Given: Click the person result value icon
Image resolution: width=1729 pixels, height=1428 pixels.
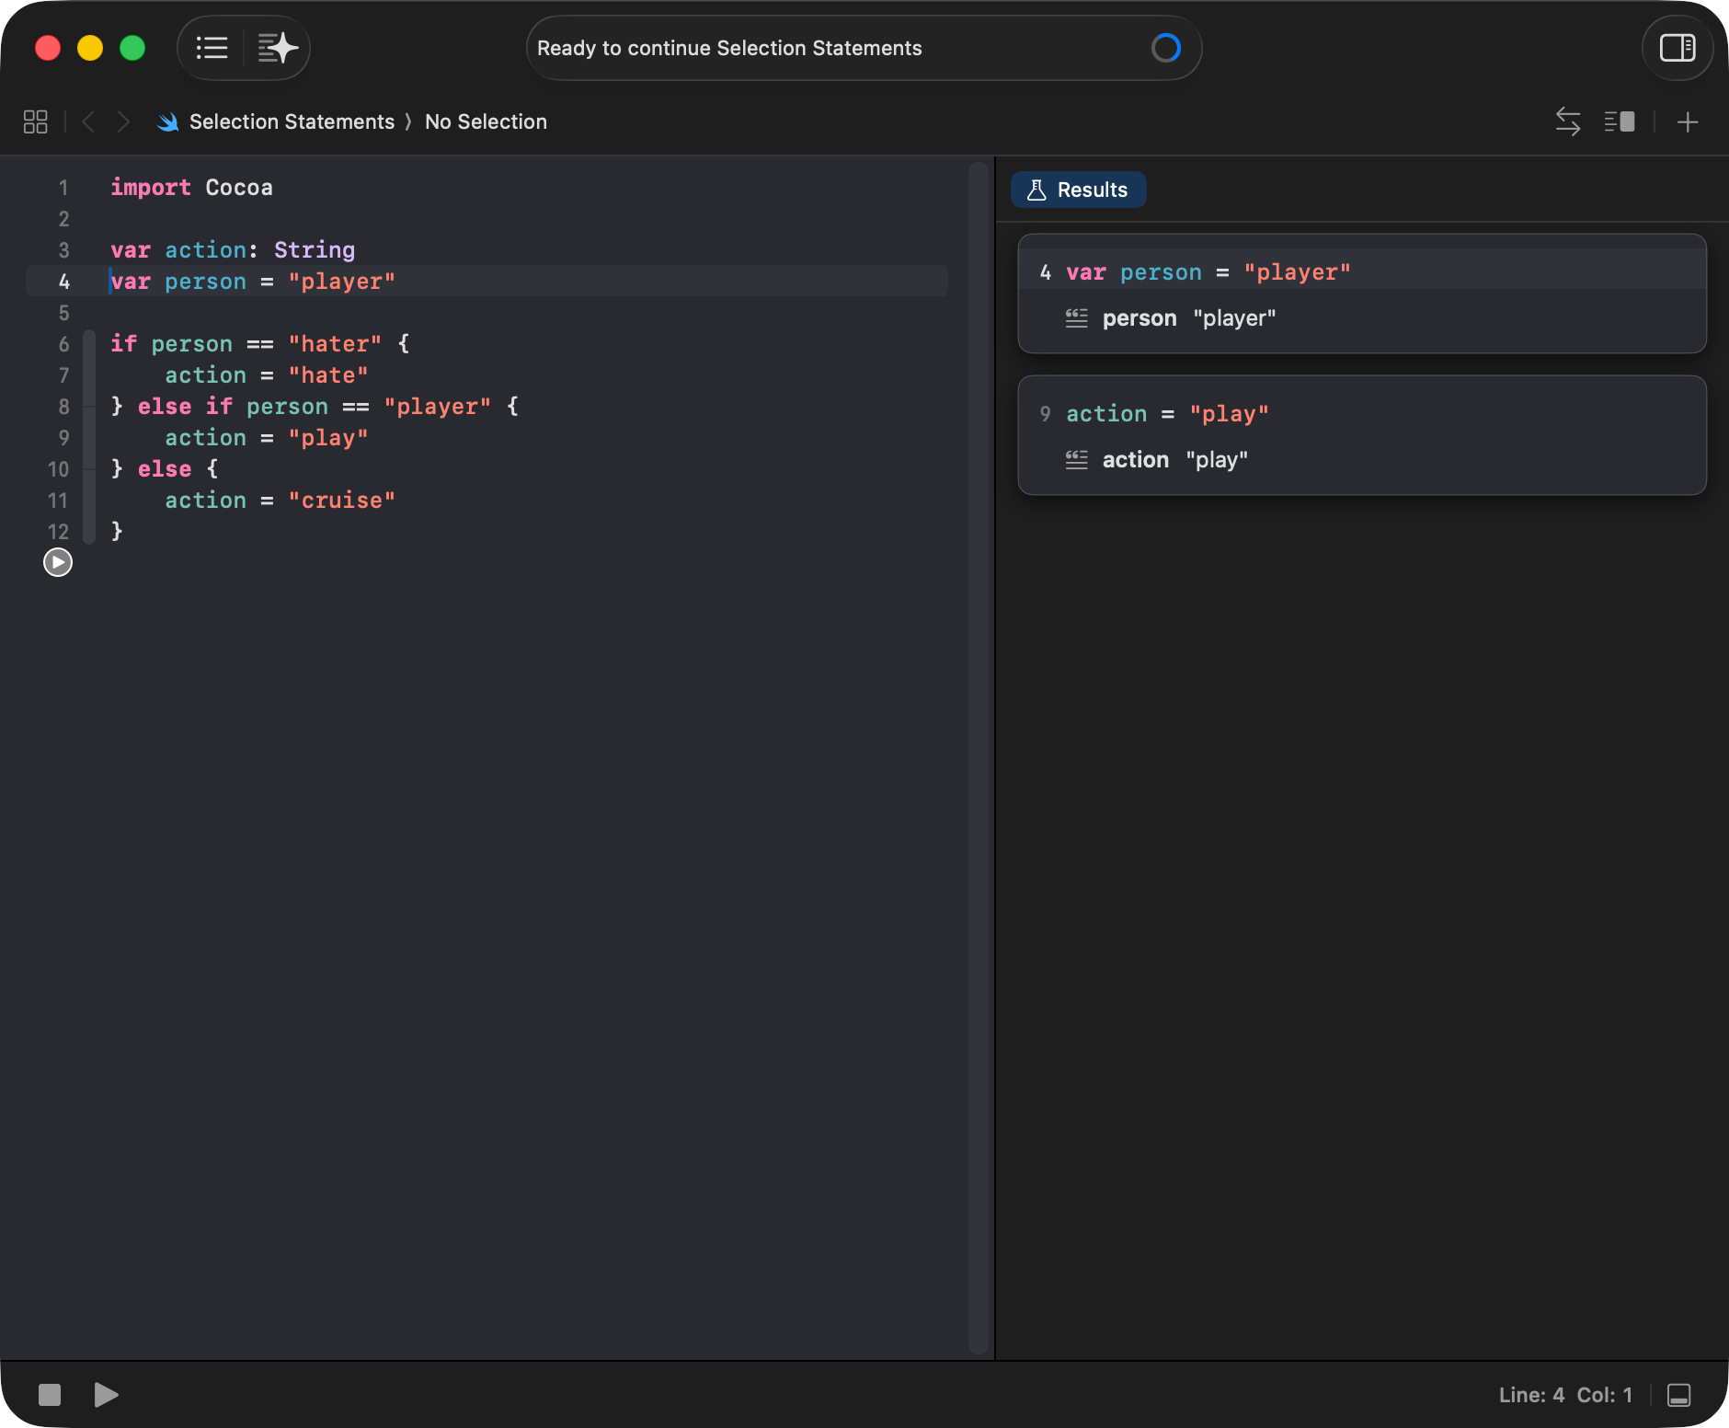Looking at the screenshot, I should coord(1076,318).
